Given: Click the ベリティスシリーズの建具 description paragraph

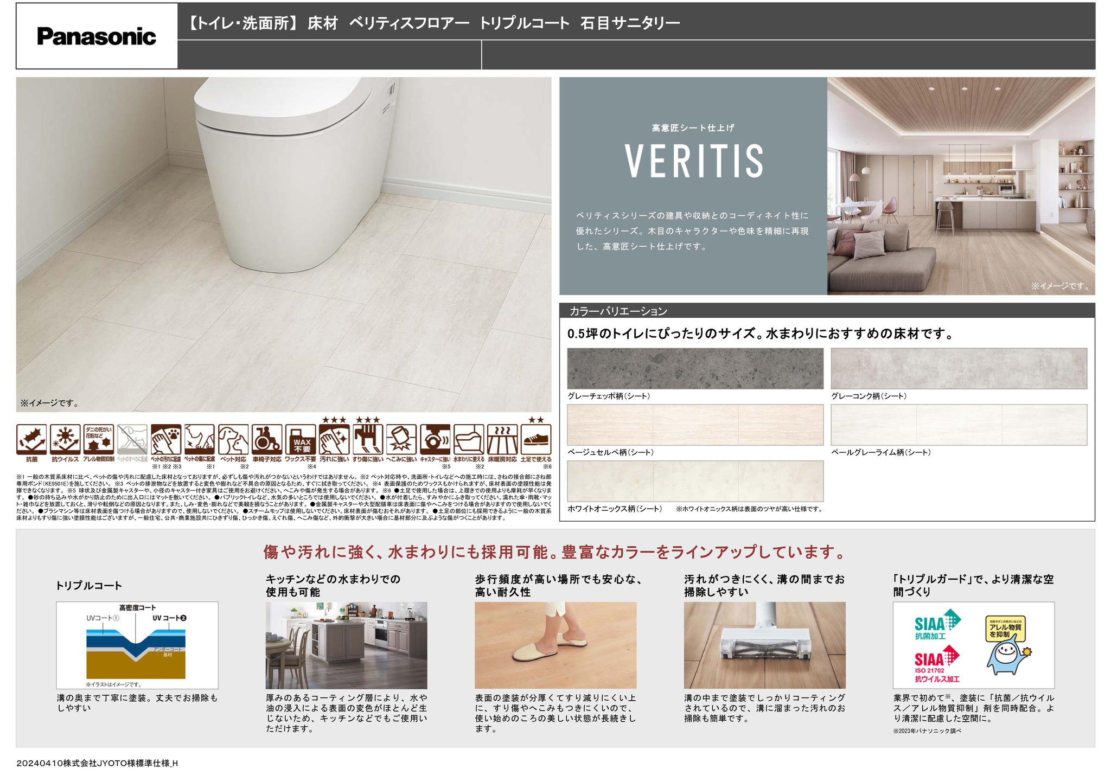Looking at the screenshot, I should [692, 231].
